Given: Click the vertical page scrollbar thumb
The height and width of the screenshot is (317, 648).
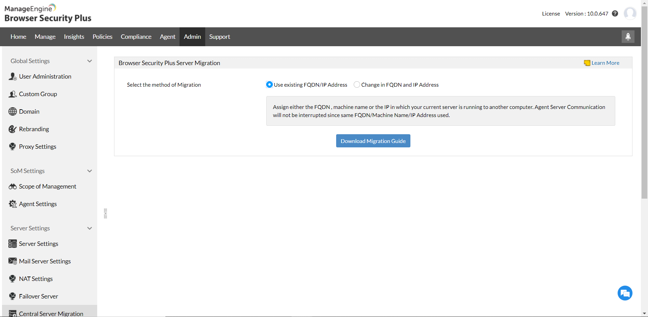Looking at the screenshot, I should [x=645, y=103].
